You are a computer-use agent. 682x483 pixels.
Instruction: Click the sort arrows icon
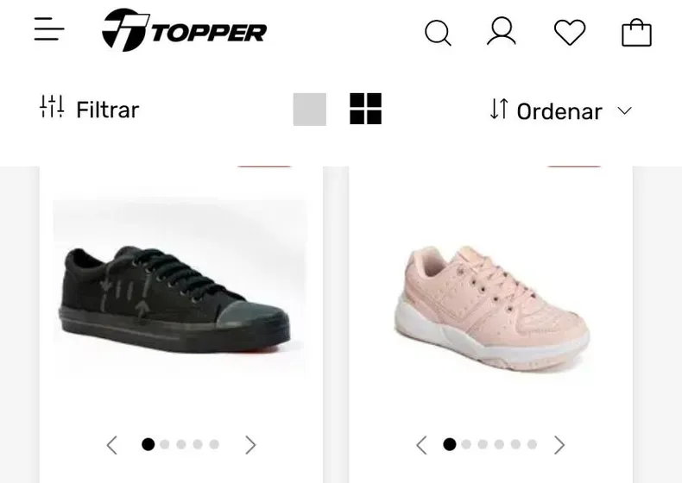(x=498, y=109)
